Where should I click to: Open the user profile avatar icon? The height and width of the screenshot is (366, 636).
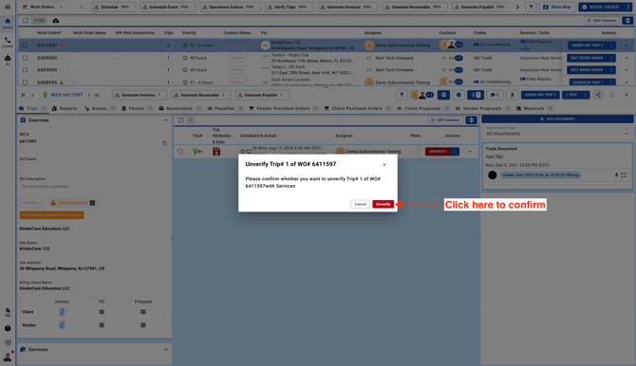pyautogui.click(x=8, y=357)
